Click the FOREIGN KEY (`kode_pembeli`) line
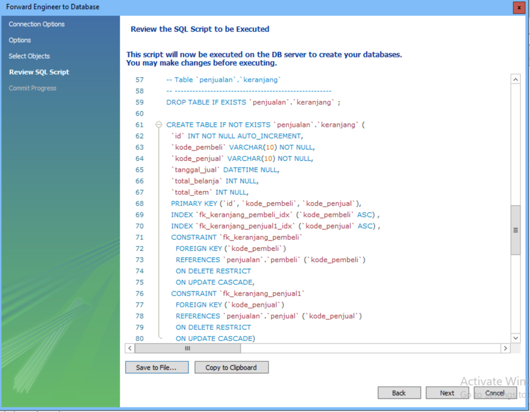The image size is (530, 412). pos(231,249)
